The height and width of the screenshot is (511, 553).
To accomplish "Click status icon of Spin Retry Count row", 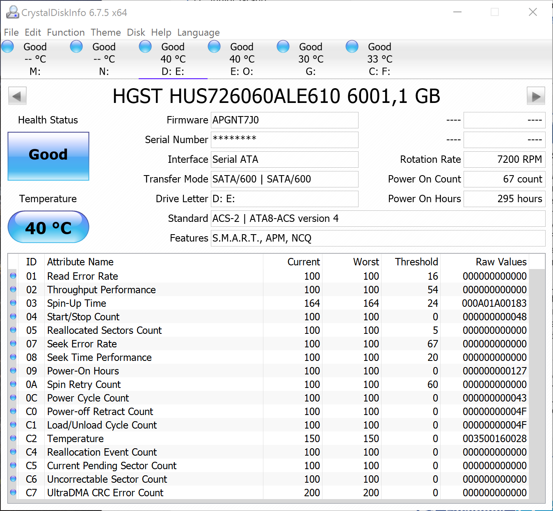I will tap(13, 384).
